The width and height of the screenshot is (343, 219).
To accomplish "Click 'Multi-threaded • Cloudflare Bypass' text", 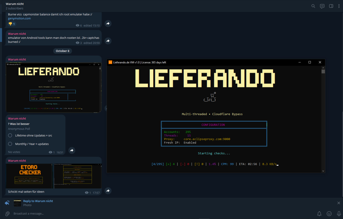I will tap(212, 114).
